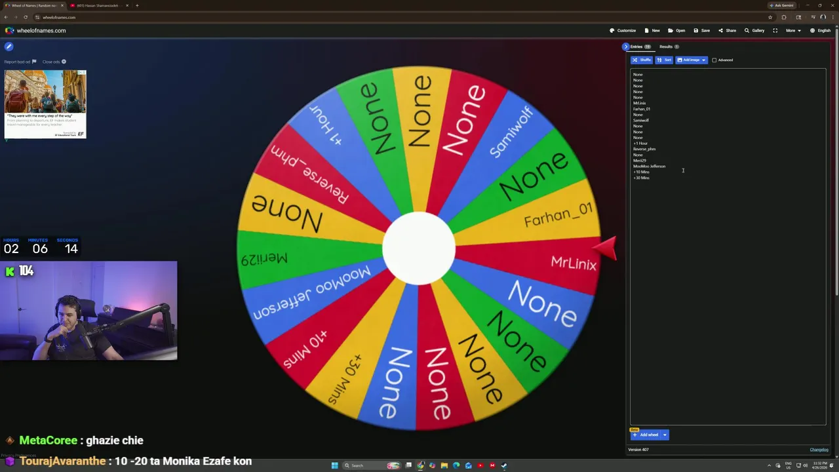Switch to the Wheel of Names browser tab

[x=33, y=5]
